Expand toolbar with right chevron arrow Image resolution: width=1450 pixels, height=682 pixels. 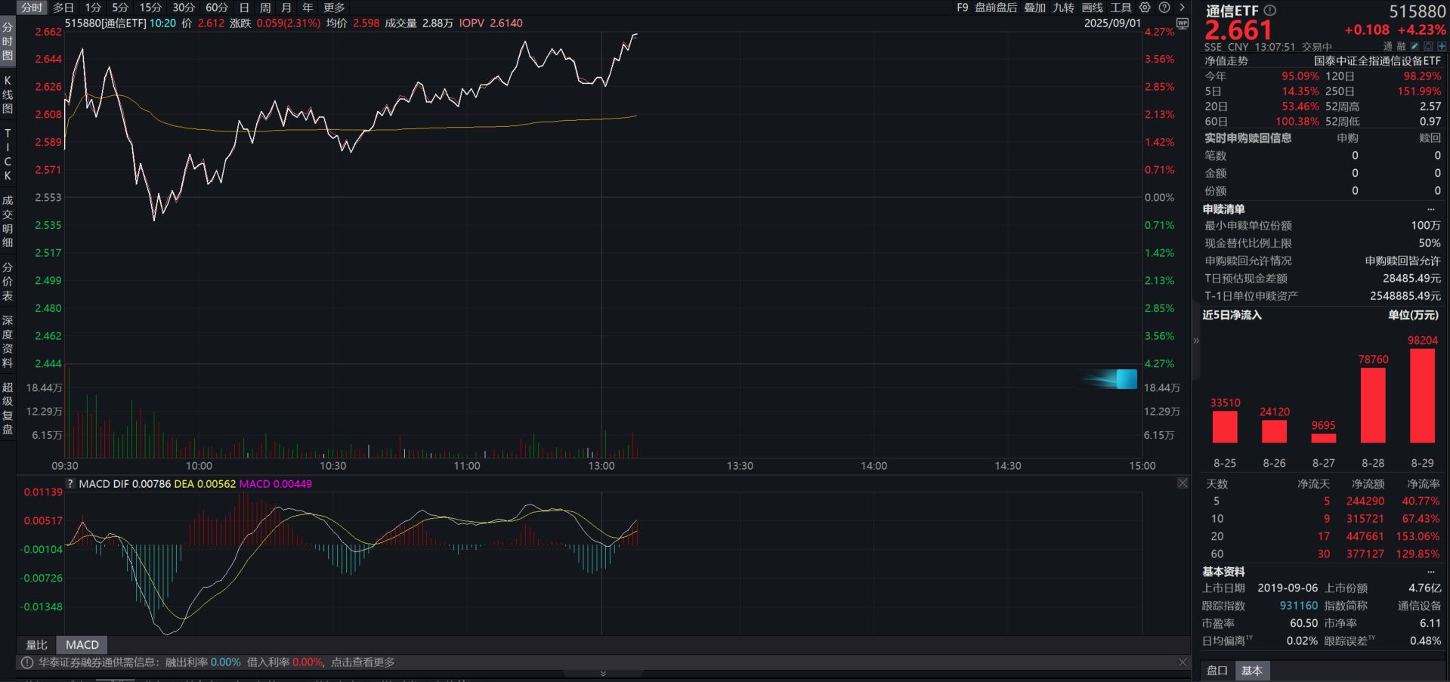pos(1182,8)
